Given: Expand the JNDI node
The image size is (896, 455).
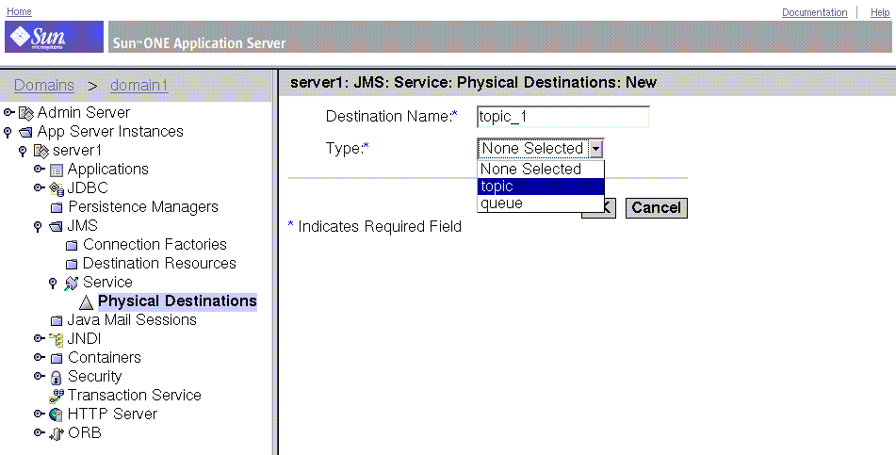Looking at the screenshot, I should point(39,338).
